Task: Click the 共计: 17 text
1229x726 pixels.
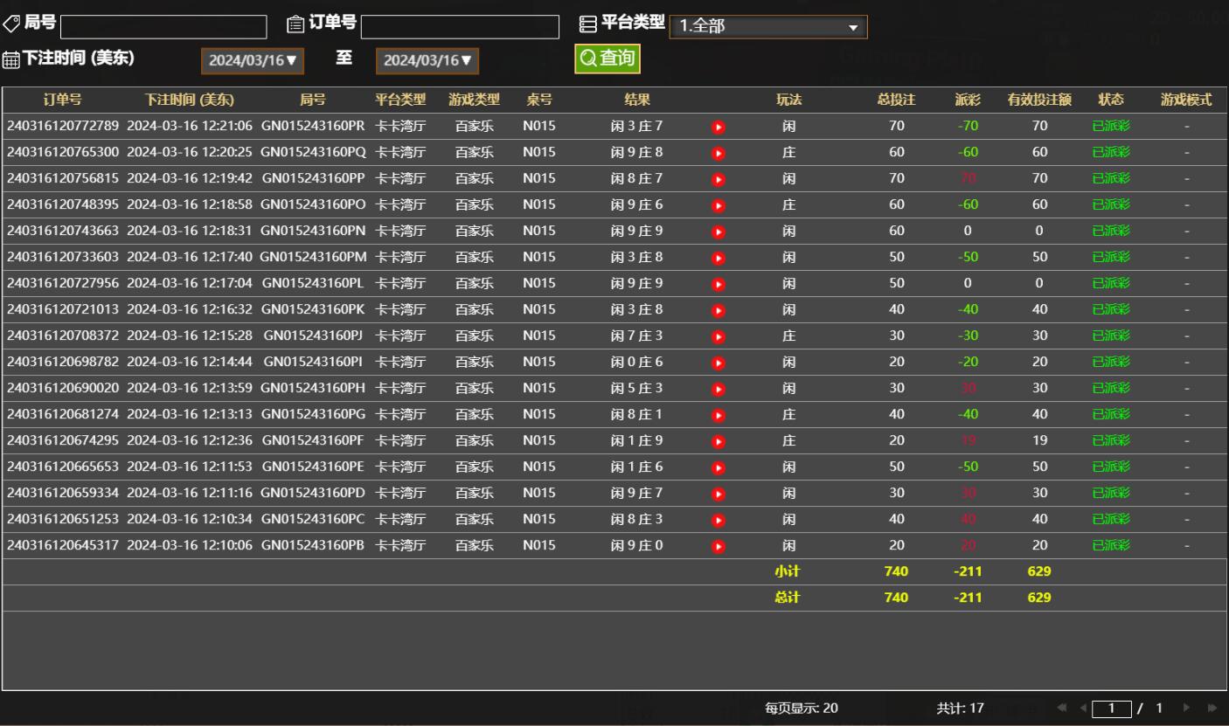Action: tap(960, 709)
